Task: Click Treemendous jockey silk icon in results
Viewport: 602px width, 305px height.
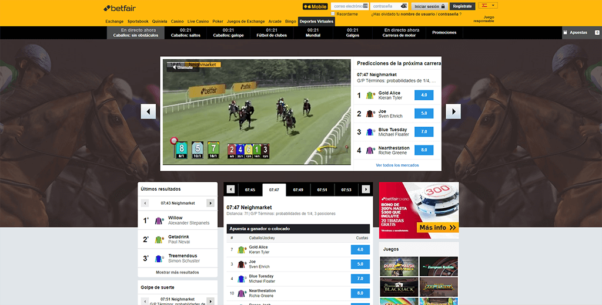Action: click(159, 259)
